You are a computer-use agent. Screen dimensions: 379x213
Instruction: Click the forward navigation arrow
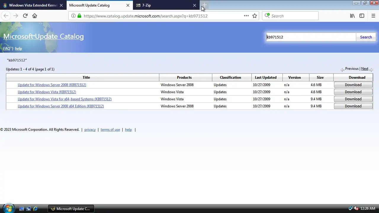coord(16,16)
